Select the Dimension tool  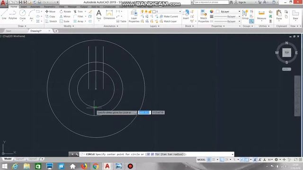(109, 15)
